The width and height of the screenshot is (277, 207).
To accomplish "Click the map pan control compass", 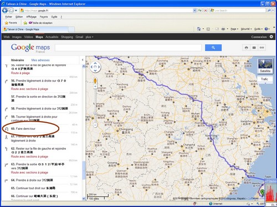I will tap(95, 67).
